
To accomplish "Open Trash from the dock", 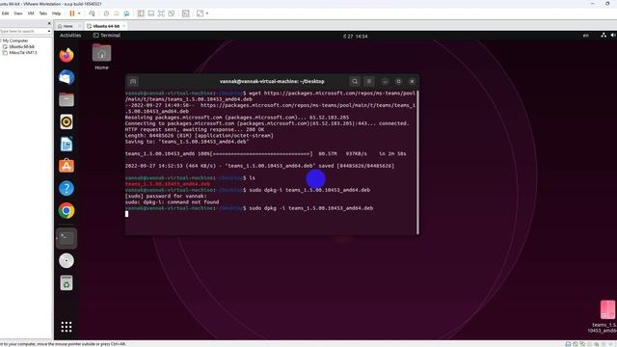I will [x=67, y=282].
